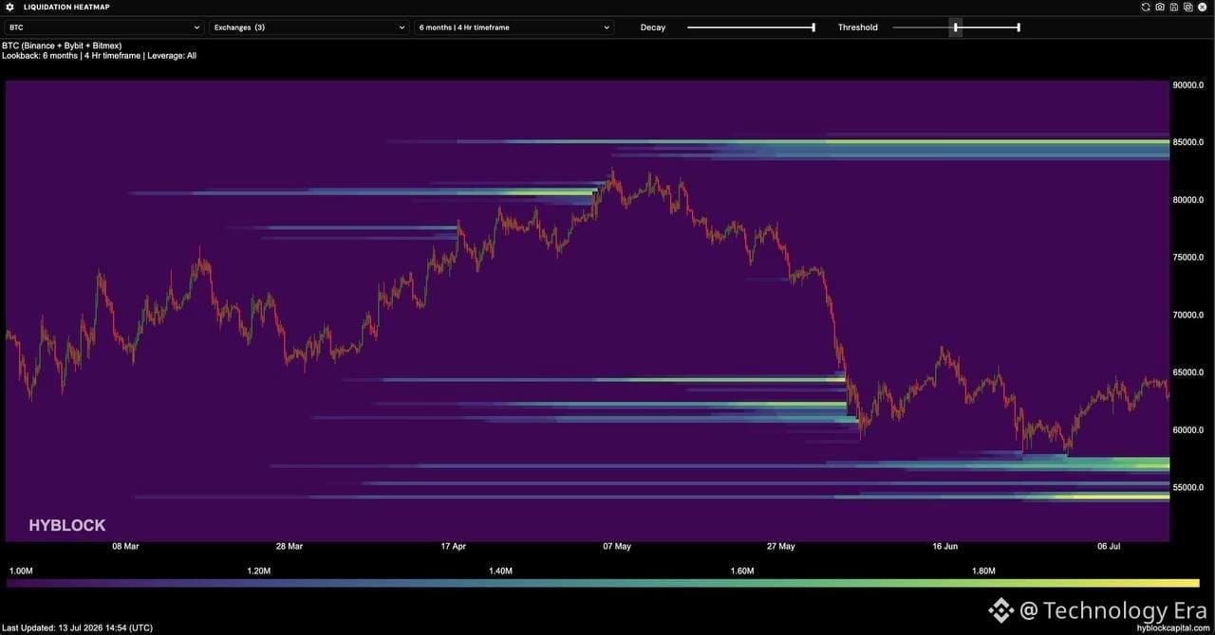This screenshot has width=1215, height=635.
Task: Click the 1.00M color scale label
Action: [21, 571]
